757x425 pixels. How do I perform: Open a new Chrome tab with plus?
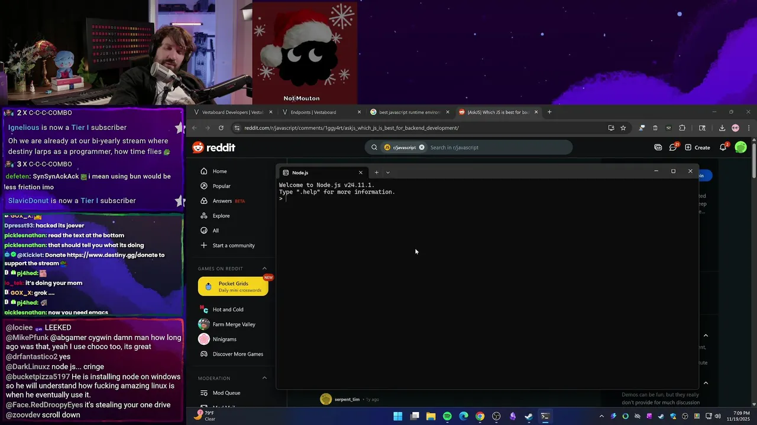click(x=549, y=112)
